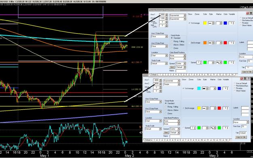Viewport: 253px width, 158px height.
Task: Click Ave 2 period field in lower window
Action: pos(156,84)
